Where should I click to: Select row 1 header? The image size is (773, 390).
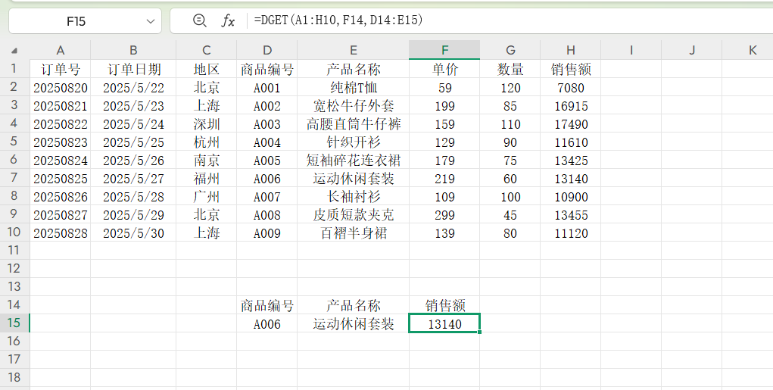click(x=14, y=68)
